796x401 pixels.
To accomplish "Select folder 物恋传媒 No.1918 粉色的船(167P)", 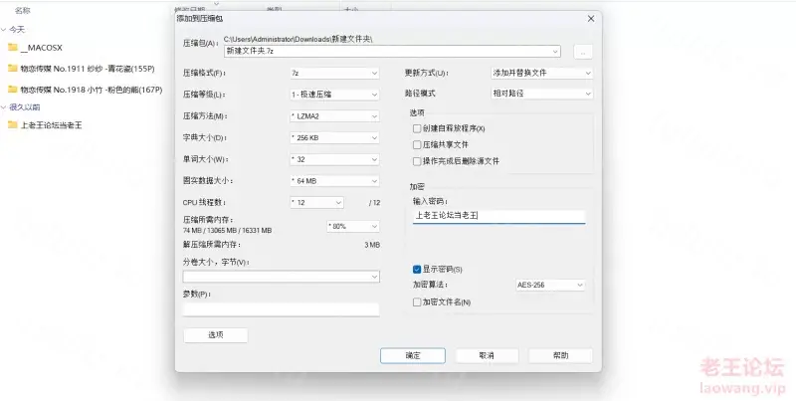I will coord(92,90).
